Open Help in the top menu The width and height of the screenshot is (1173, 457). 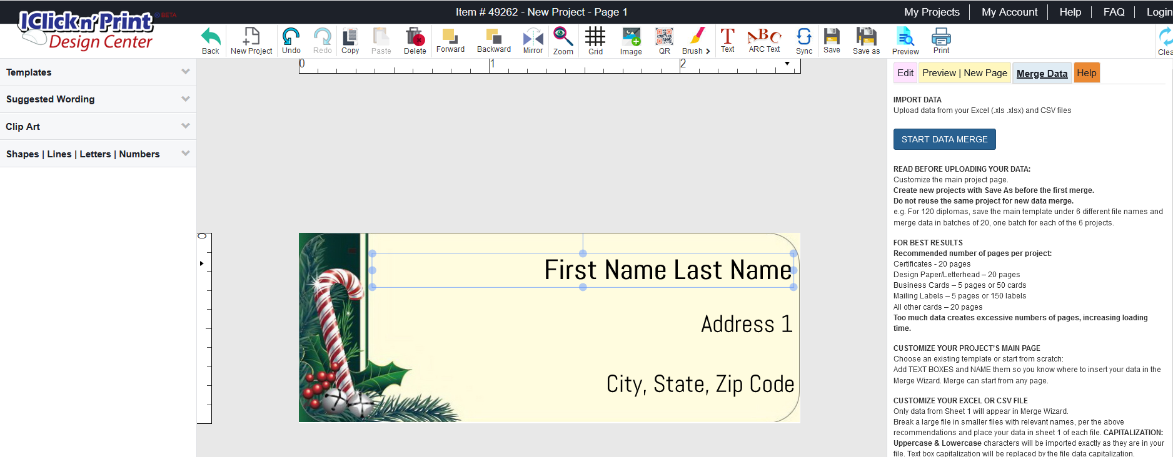click(x=1070, y=12)
